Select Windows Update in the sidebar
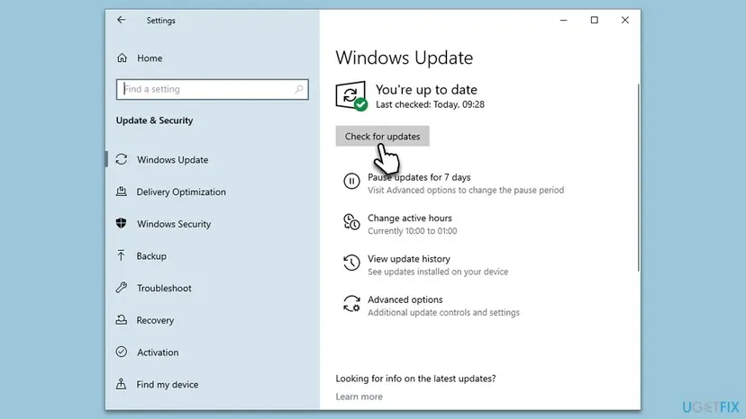 [173, 160]
